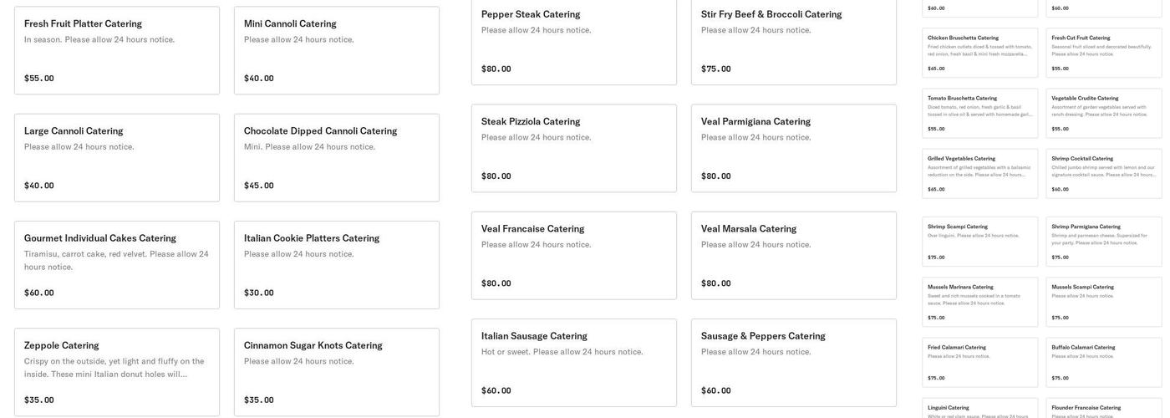Viewport: 1170px width, 418px height.
Task: Choose Italian Cookie Platters Catering
Action: [337, 264]
